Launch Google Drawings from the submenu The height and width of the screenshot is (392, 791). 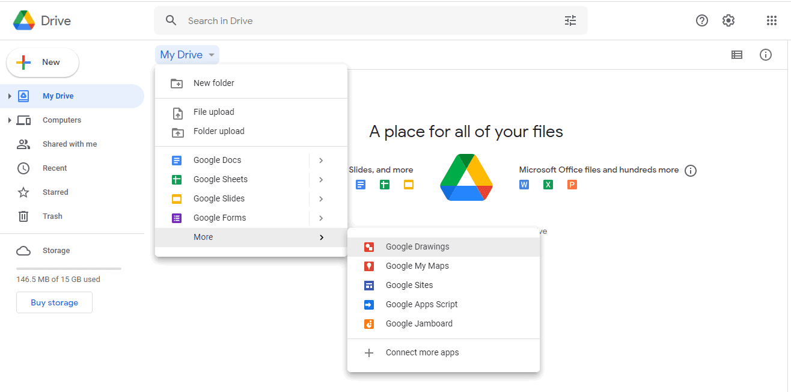(417, 247)
